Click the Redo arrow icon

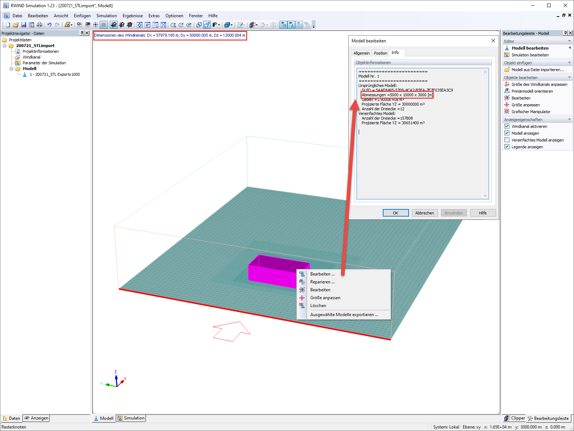pos(57,25)
